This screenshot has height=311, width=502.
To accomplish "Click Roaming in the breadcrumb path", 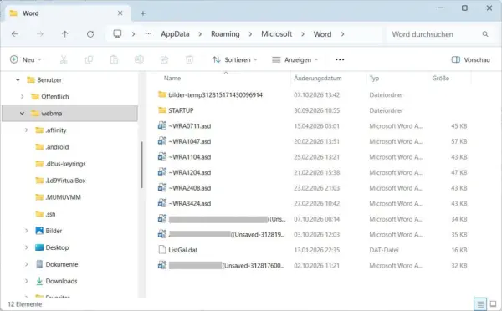I will pos(225,34).
